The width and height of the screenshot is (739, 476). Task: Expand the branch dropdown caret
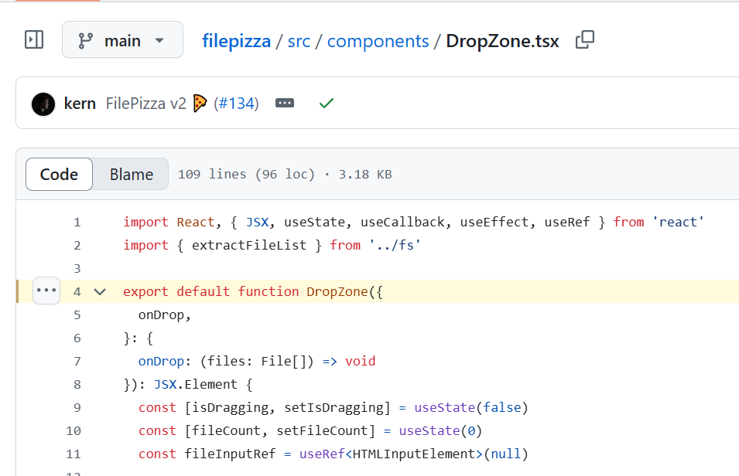(x=158, y=39)
